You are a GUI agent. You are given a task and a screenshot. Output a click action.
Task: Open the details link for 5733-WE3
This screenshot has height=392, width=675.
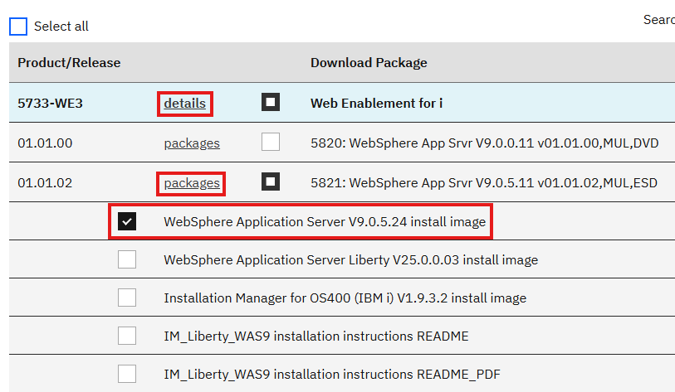click(x=184, y=104)
